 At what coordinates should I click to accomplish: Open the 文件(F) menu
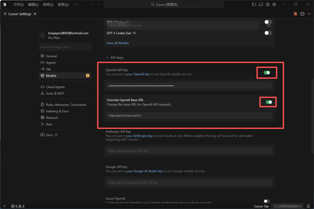click(18, 4)
